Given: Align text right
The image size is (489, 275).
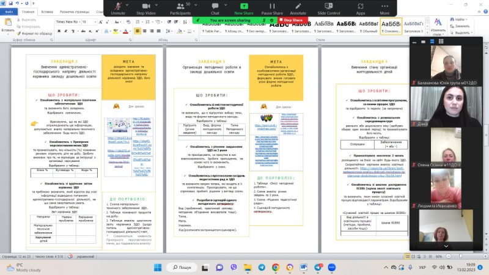Looking at the screenshot, I should (152, 31).
